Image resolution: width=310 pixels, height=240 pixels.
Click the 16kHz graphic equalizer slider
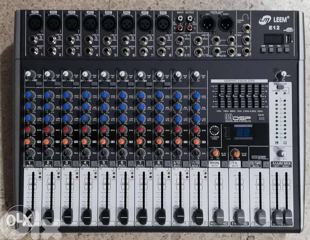click(x=260, y=96)
